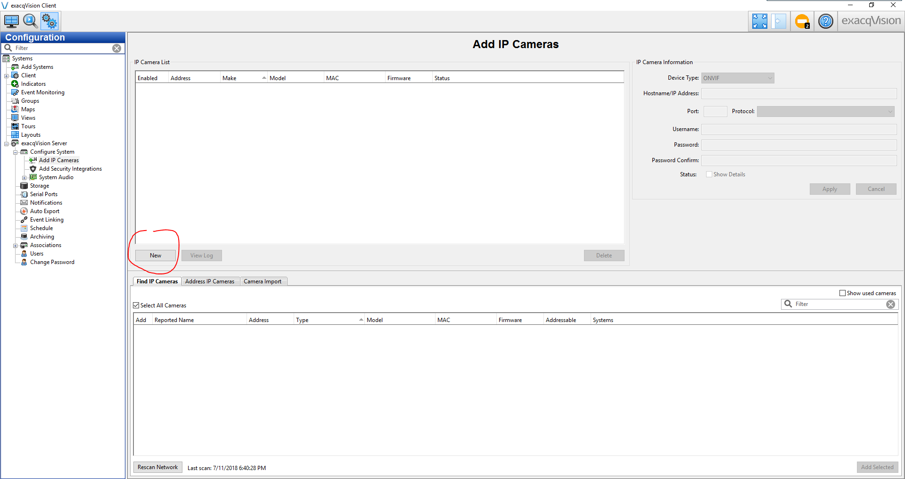The width and height of the screenshot is (905, 479).
Task: Click the Hostname/IP Address field
Action: [799, 94]
